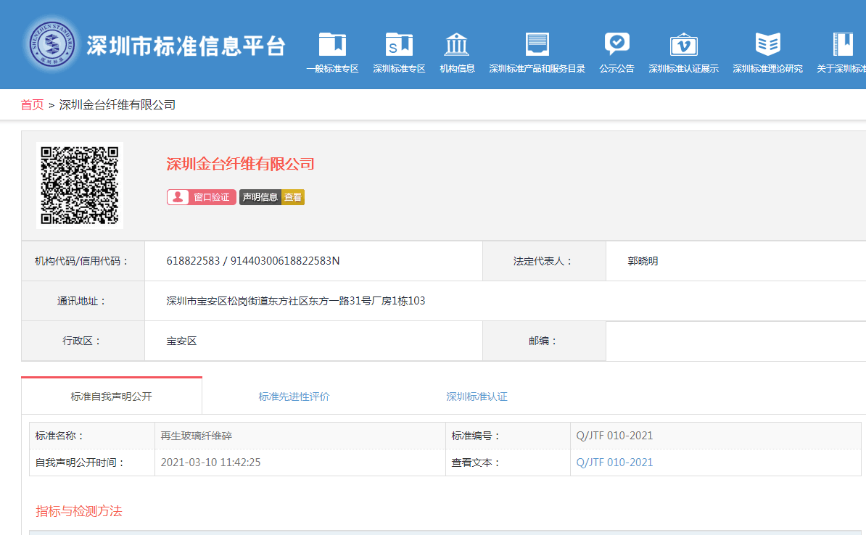Click the 自我声明公开时间 label
The width and height of the screenshot is (866, 535).
(80, 462)
